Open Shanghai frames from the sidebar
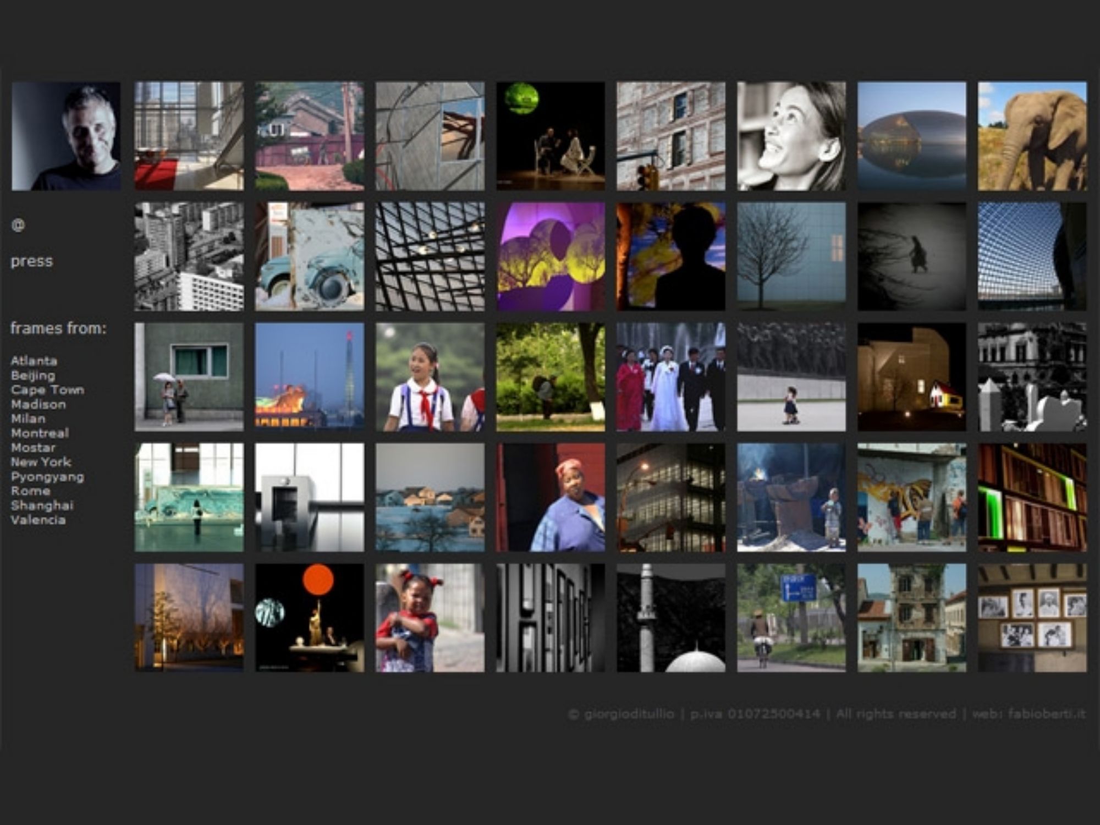1100x825 pixels. [x=42, y=505]
